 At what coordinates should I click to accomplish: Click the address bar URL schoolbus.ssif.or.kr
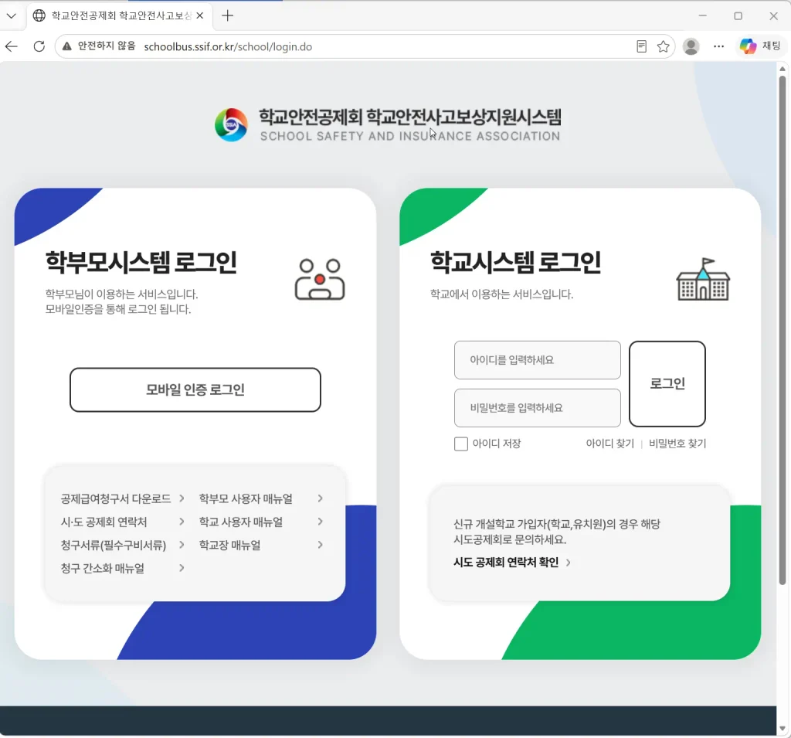tap(228, 46)
